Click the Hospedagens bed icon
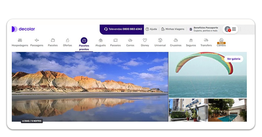Image resolution: width=262 pixels, height=137 pixels. coord(20,40)
